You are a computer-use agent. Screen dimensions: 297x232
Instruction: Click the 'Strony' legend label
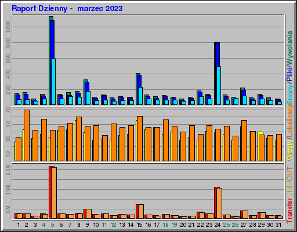[289, 95]
